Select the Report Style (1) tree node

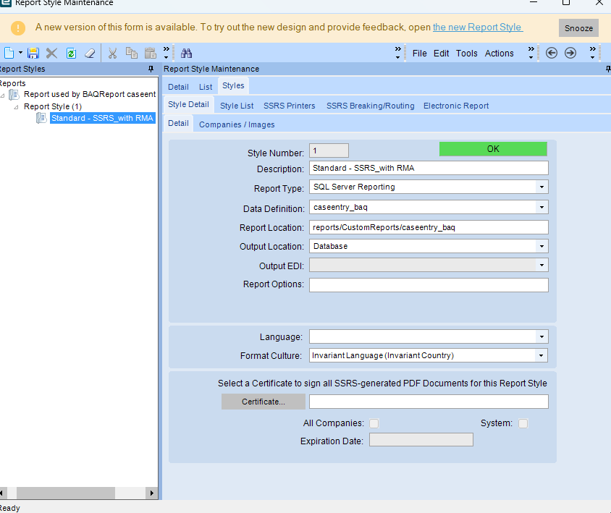coord(53,106)
